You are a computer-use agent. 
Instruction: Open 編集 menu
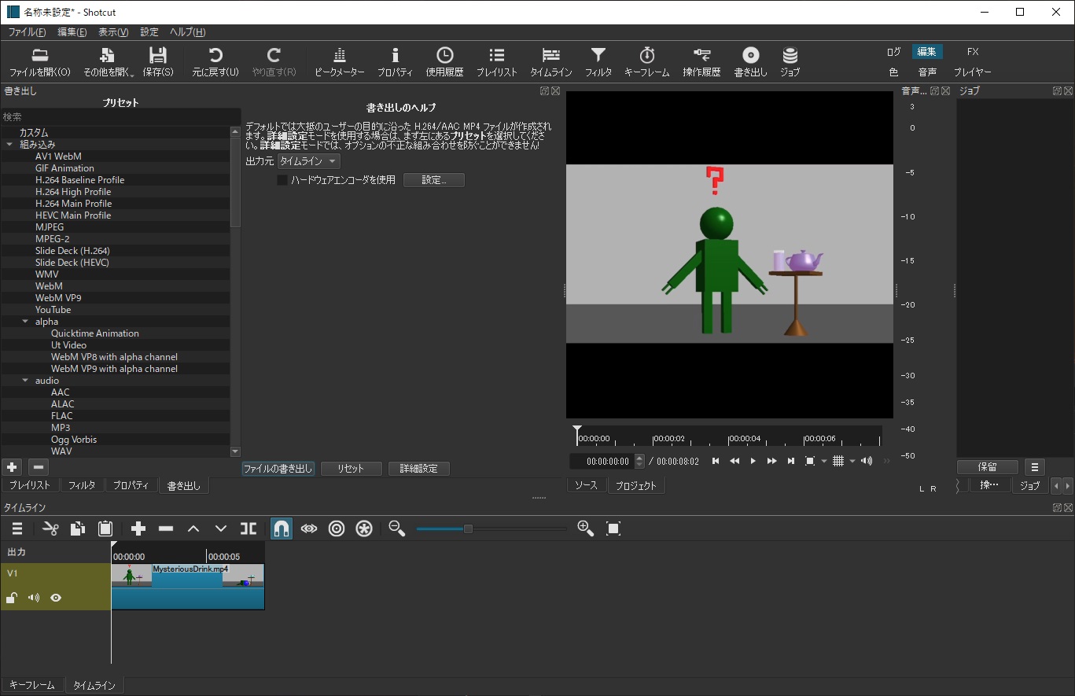[x=72, y=32]
